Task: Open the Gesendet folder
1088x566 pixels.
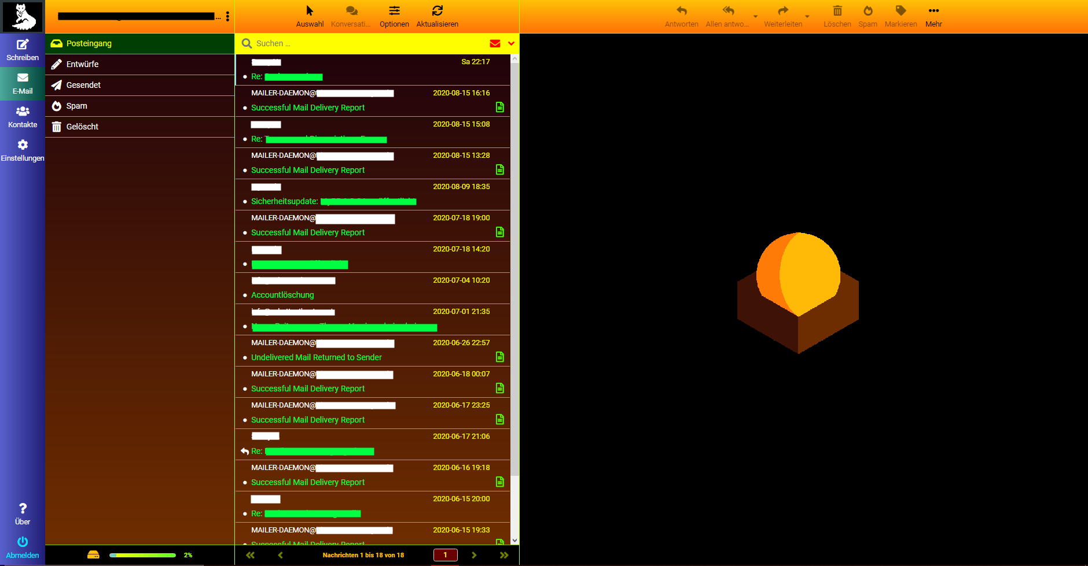Action: coord(83,85)
